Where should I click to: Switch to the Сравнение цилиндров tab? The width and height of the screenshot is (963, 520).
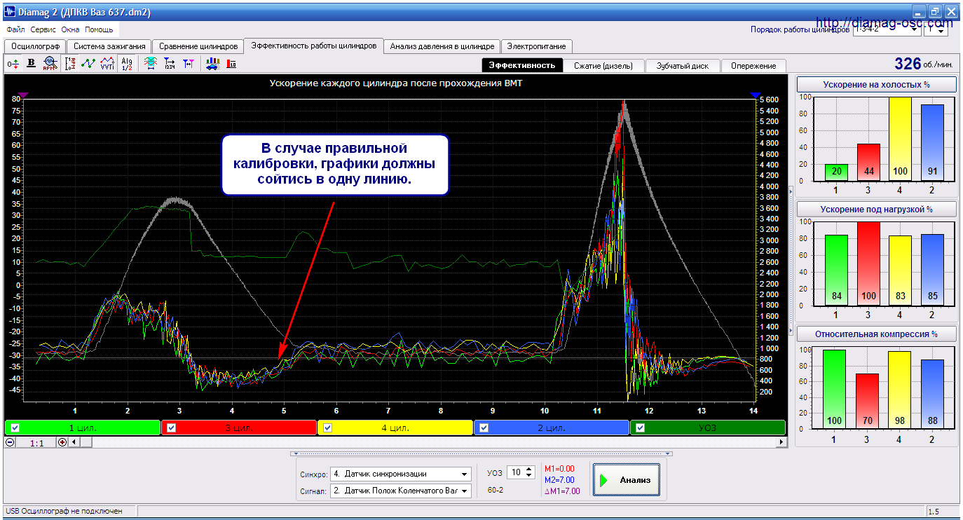[198, 46]
